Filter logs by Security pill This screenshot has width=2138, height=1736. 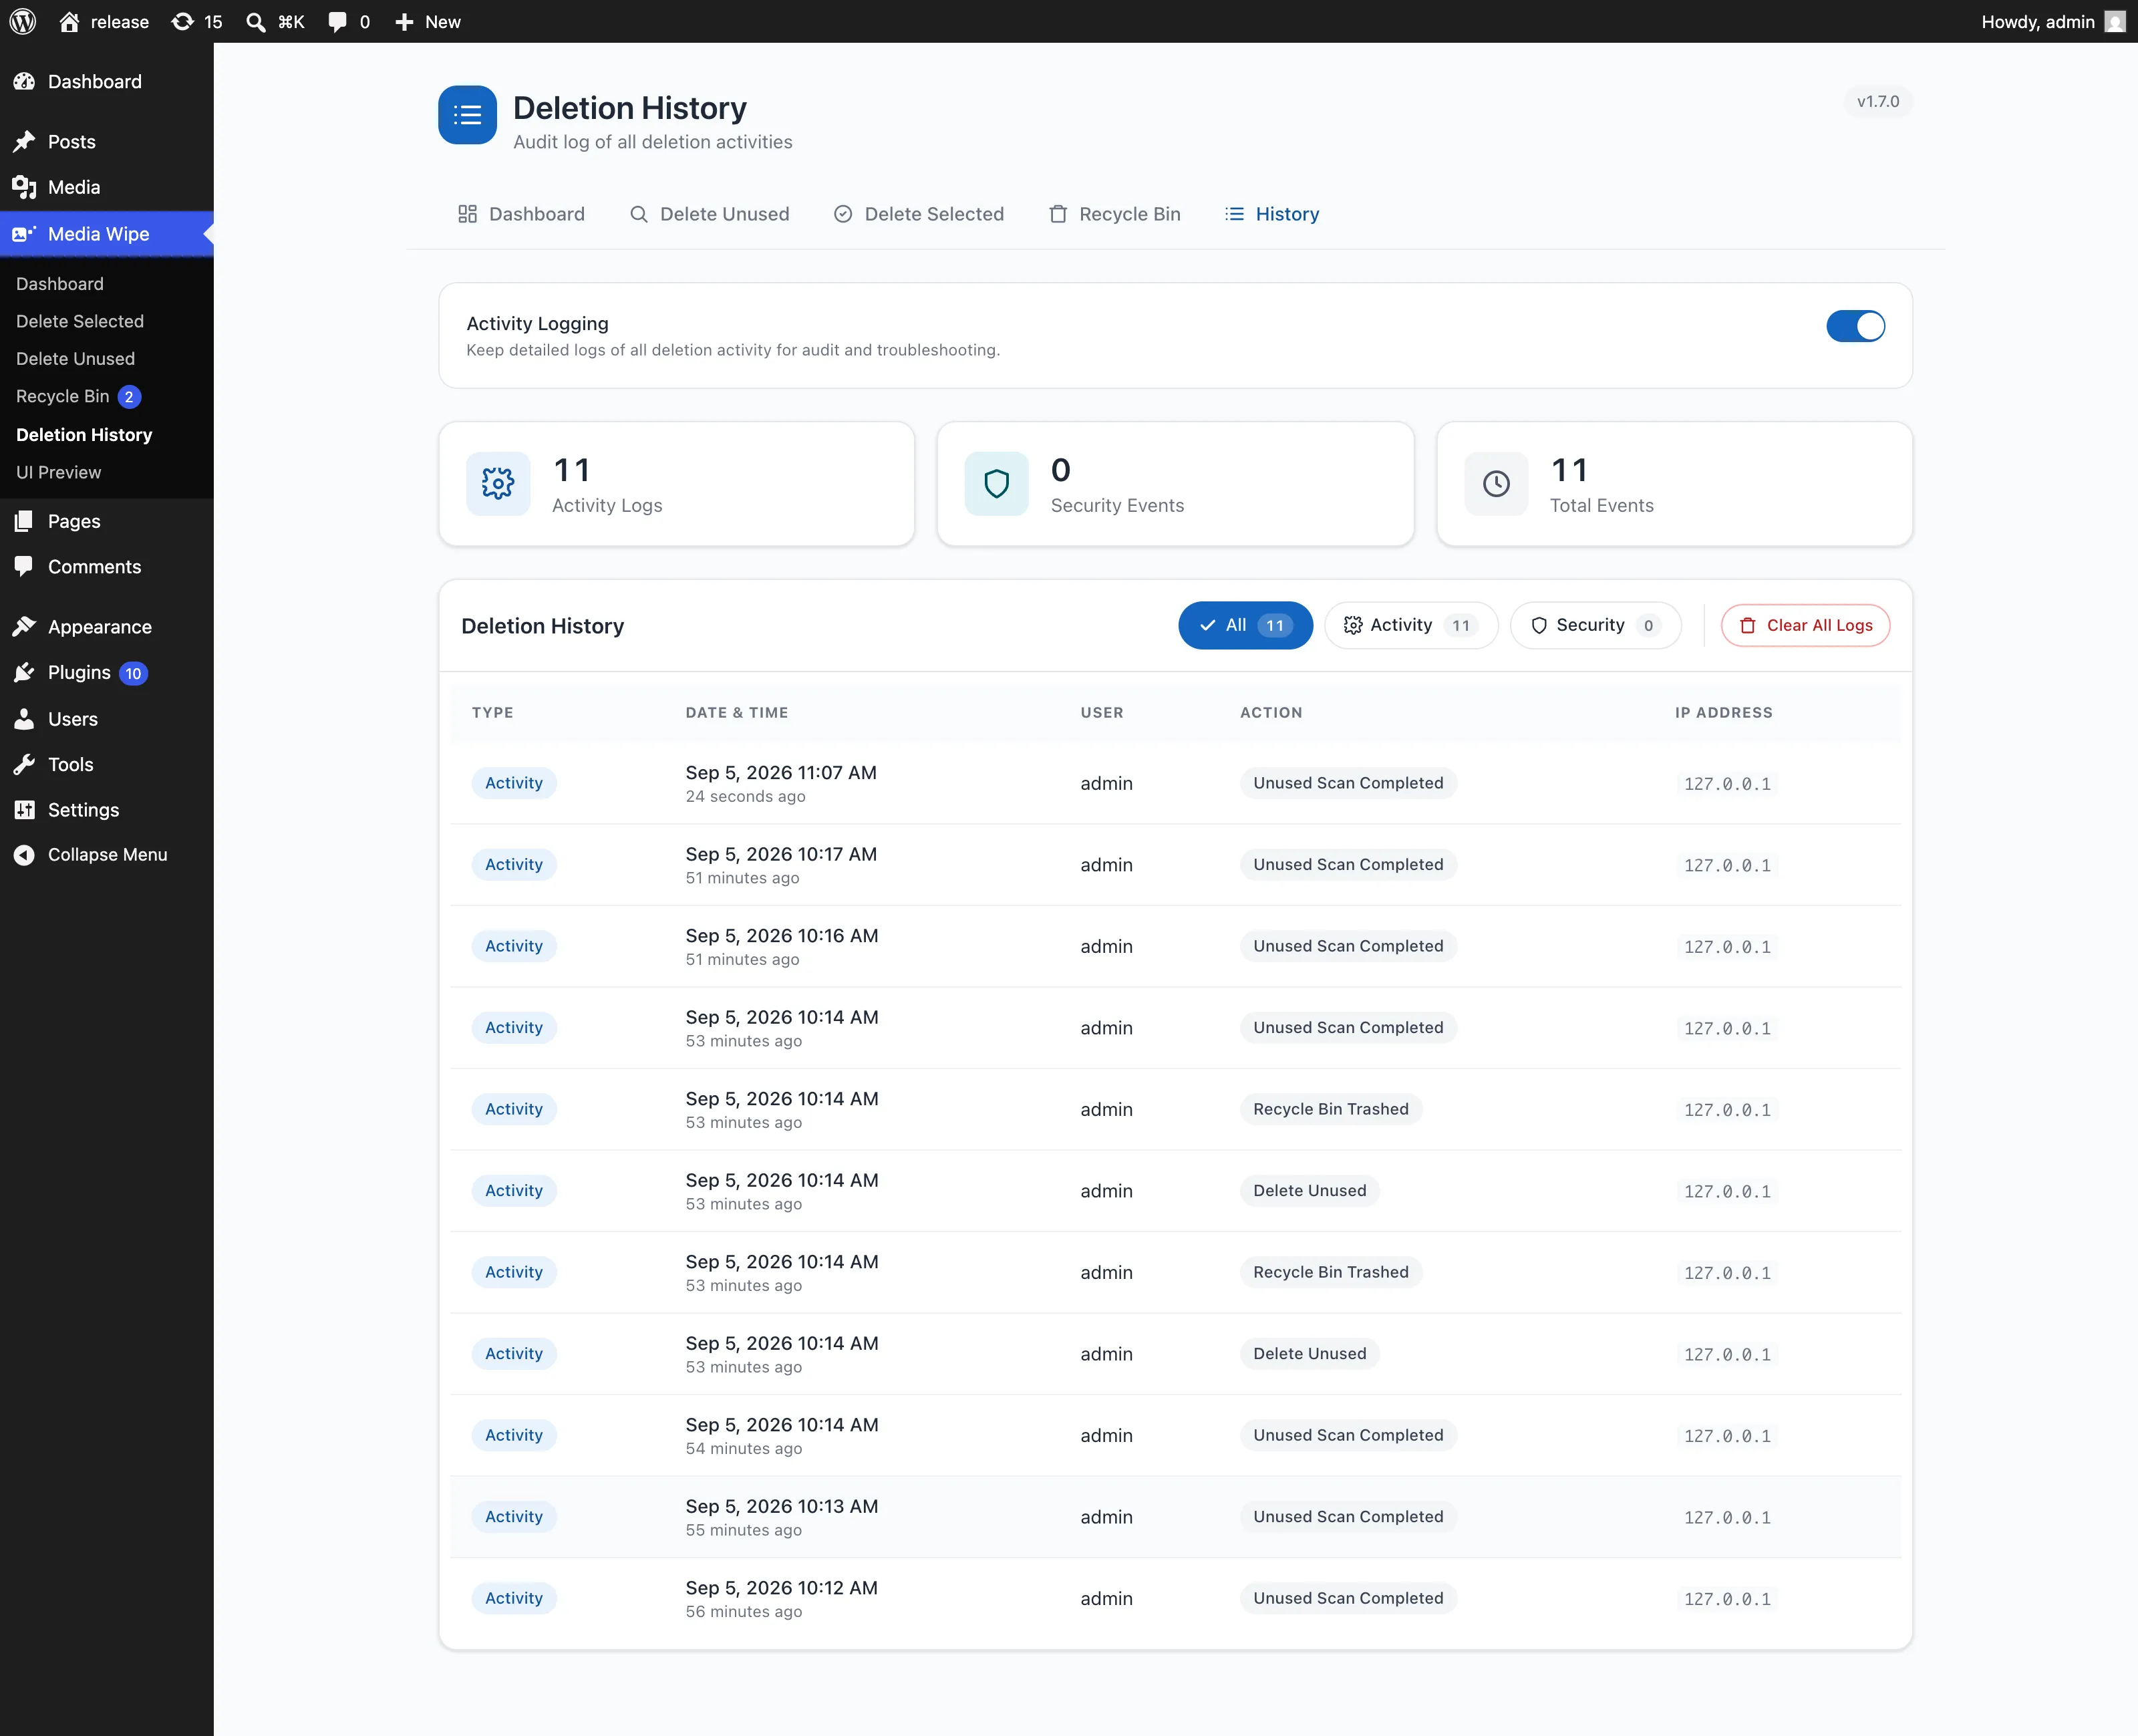1595,625
